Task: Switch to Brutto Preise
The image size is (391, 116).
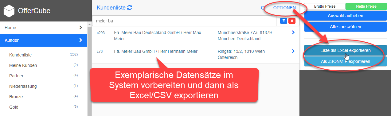Action: point(325,6)
